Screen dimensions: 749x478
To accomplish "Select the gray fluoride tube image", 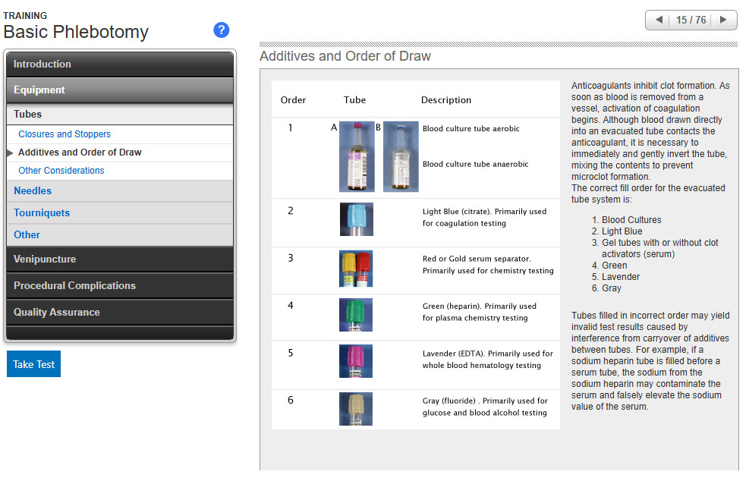I will pyautogui.click(x=356, y=409).
